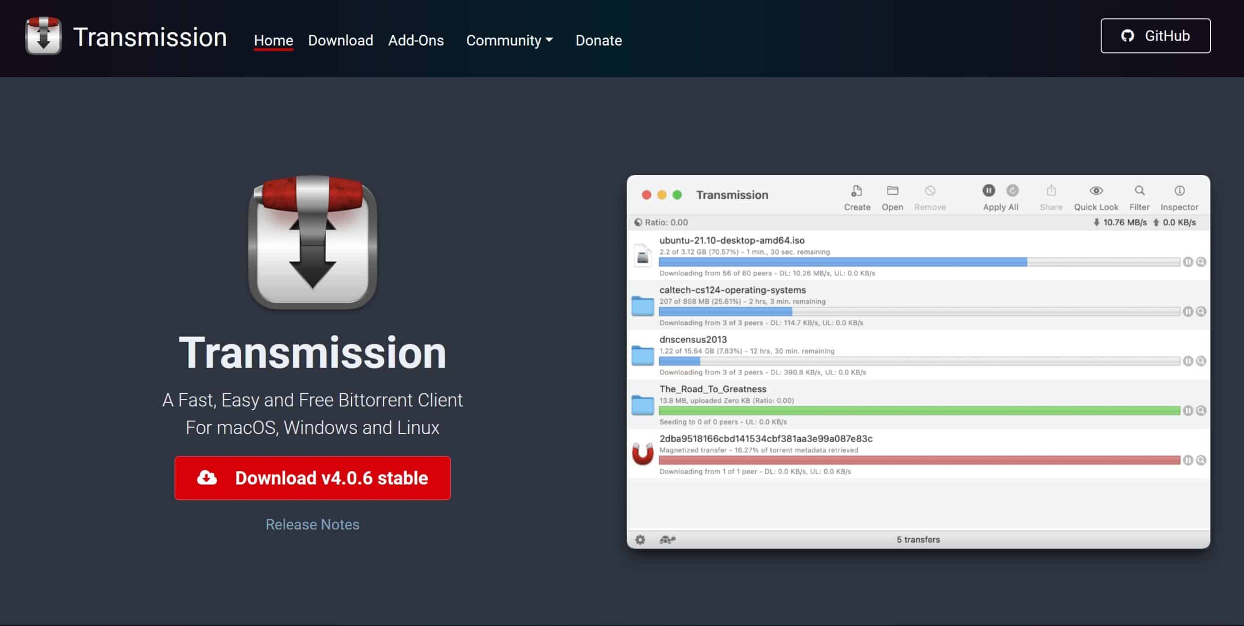Click the gear settings icon at the window bottom

(x=640, y=539)
